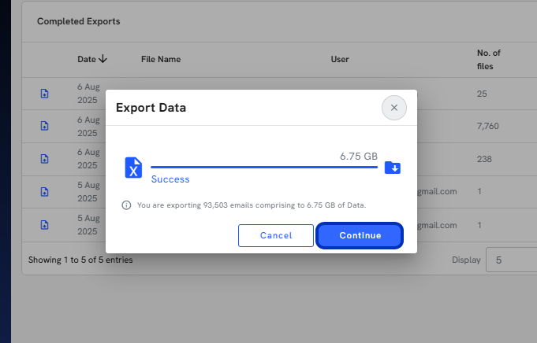Download the first 5 Aug 2025 export

click(x=44, y=192)
